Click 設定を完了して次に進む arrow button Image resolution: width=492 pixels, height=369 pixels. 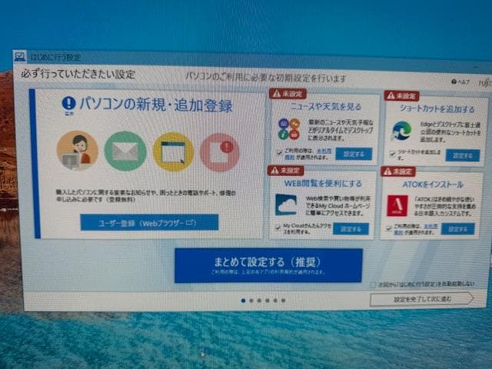pos(422,299)
